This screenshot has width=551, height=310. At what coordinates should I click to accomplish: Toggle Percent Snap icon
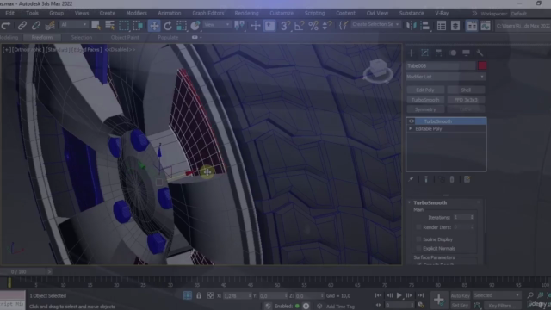point(313,25)
